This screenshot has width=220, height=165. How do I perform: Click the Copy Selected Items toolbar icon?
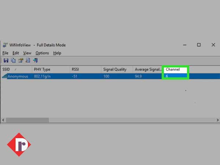point(13,60)
